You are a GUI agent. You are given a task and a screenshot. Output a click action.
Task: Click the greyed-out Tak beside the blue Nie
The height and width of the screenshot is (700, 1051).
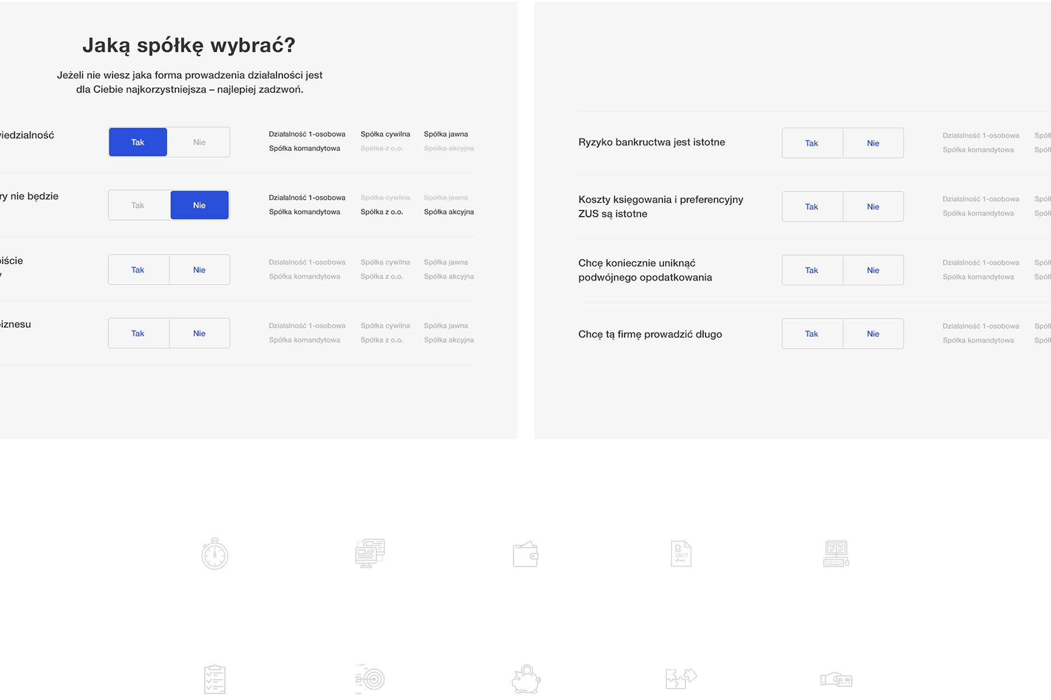pyautogui.click(x=138, y=206)
